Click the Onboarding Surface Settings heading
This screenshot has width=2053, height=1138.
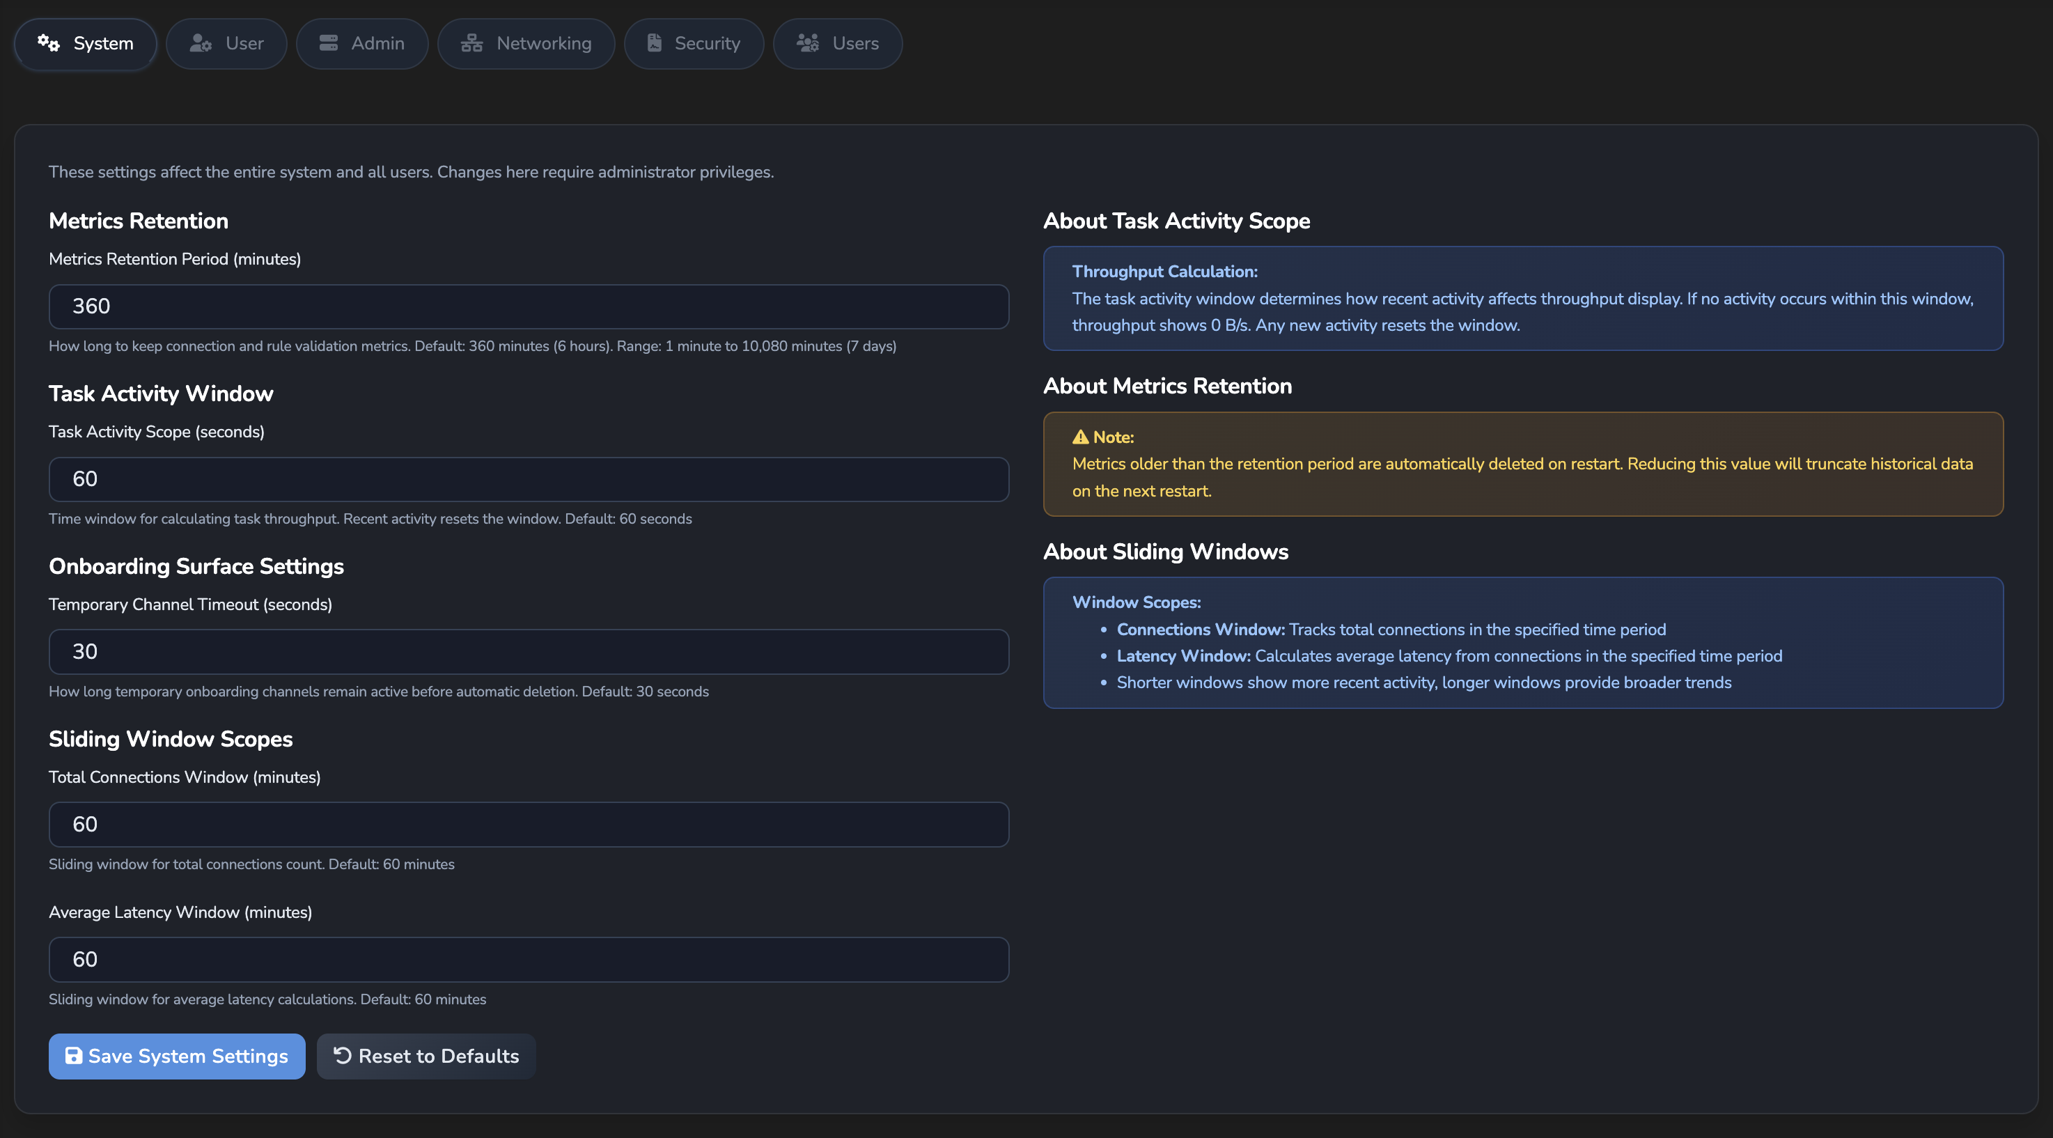196,566
